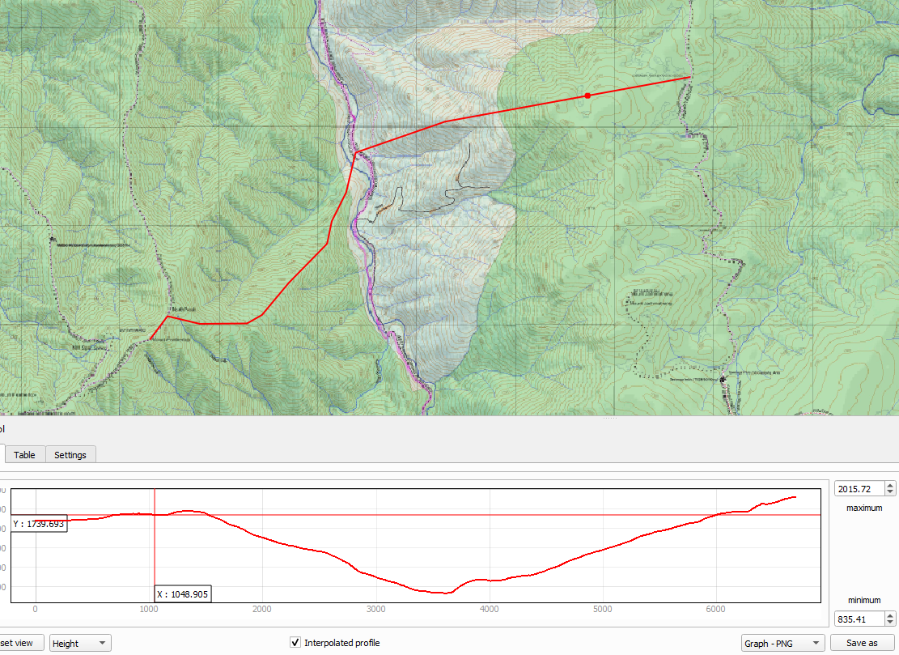The height and width of the screenshot is (655, 899).
Task: Open the Table tab
Action: coord(24,454)
